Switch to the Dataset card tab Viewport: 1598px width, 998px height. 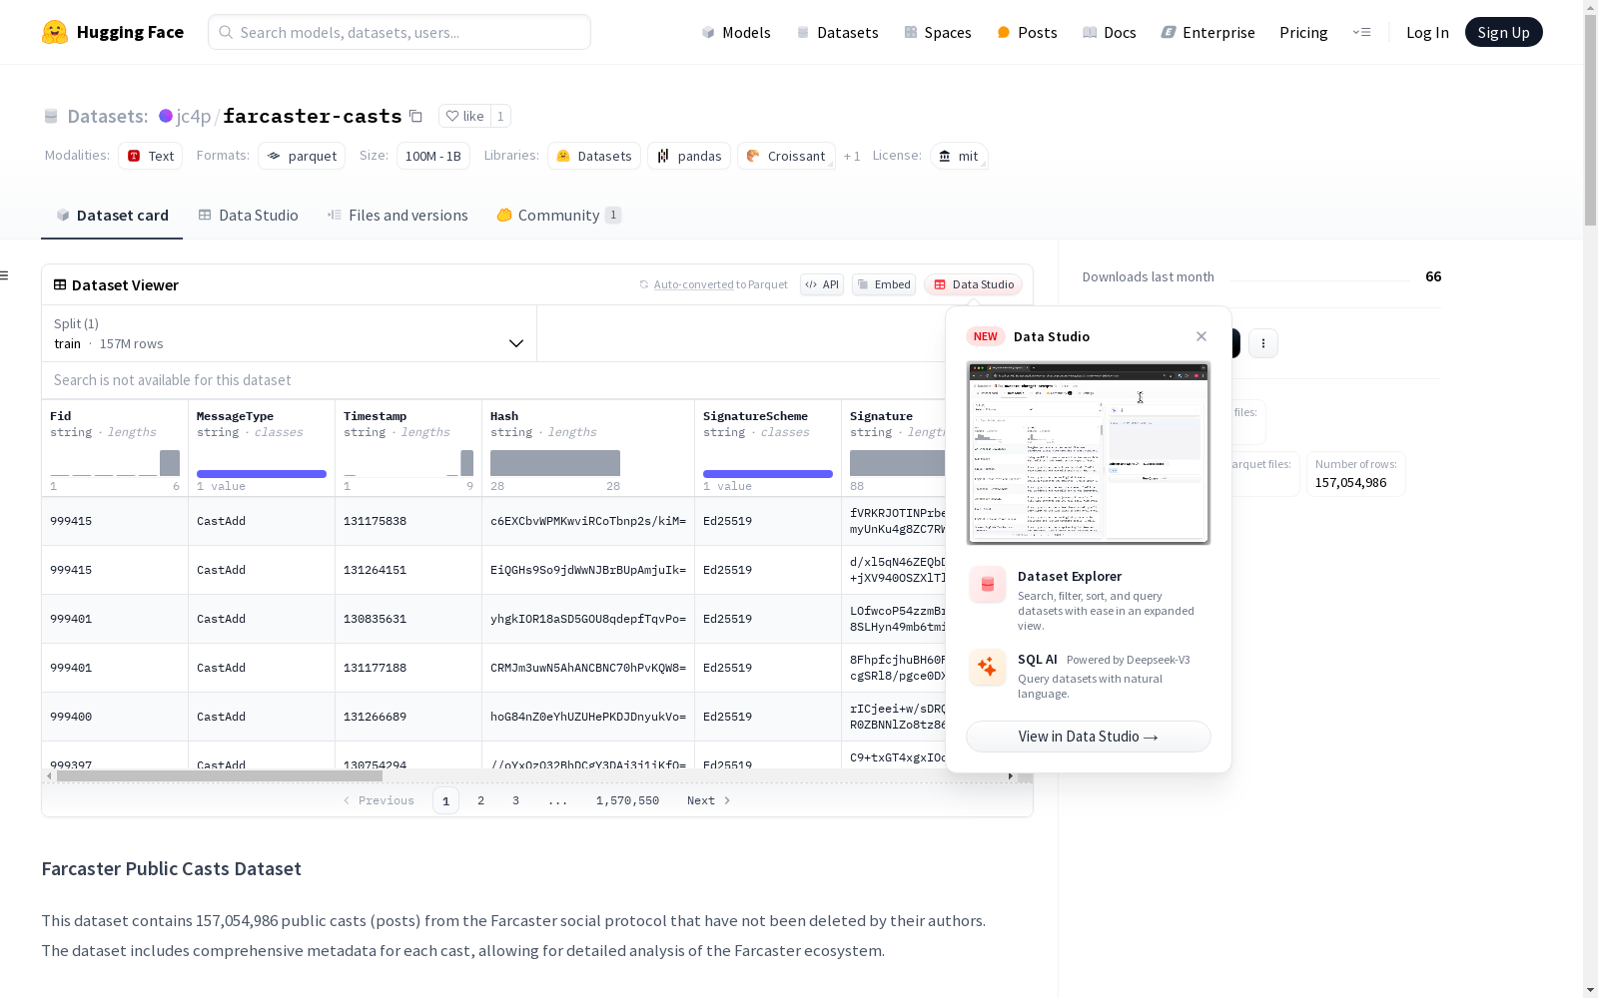click(112, 216)
